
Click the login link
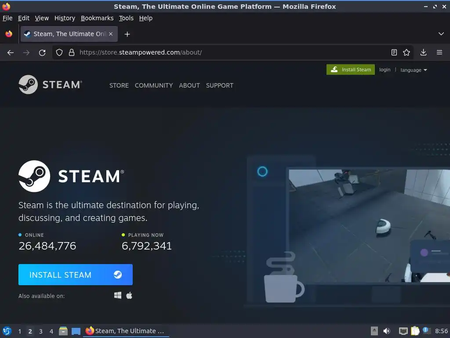pos(385,70)
